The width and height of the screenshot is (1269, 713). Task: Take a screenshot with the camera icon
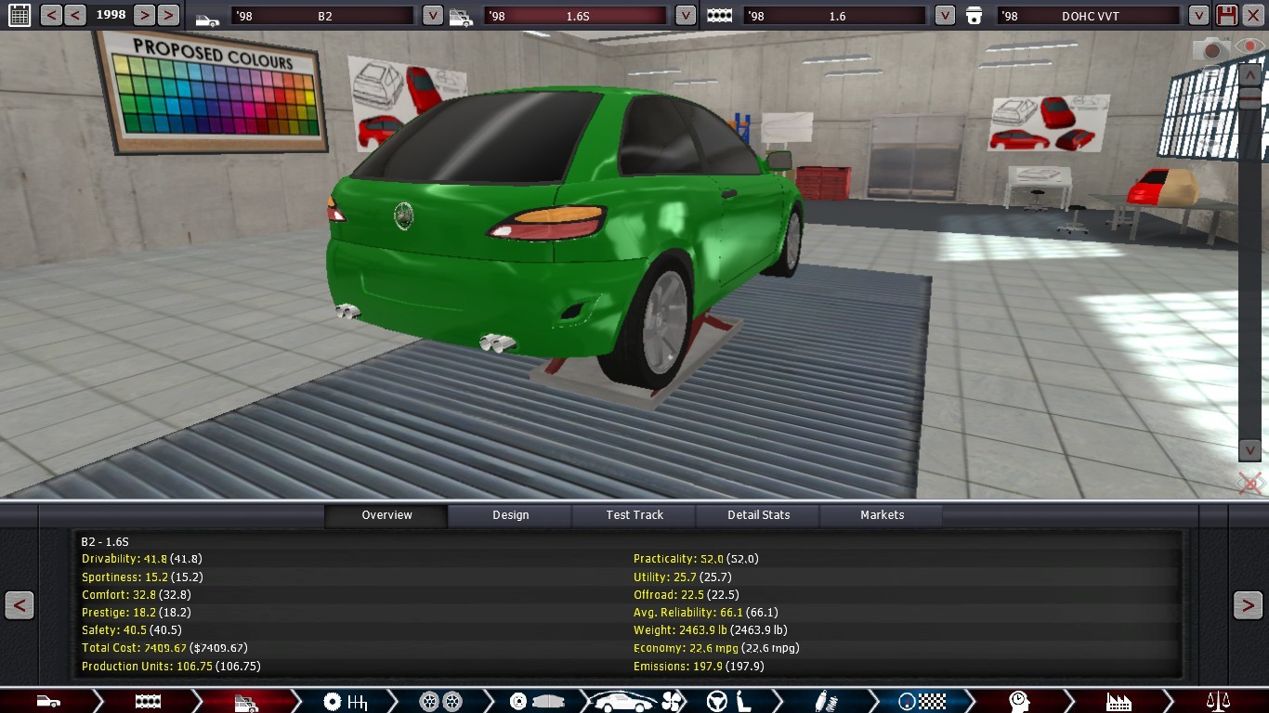tap(1211, 48)
